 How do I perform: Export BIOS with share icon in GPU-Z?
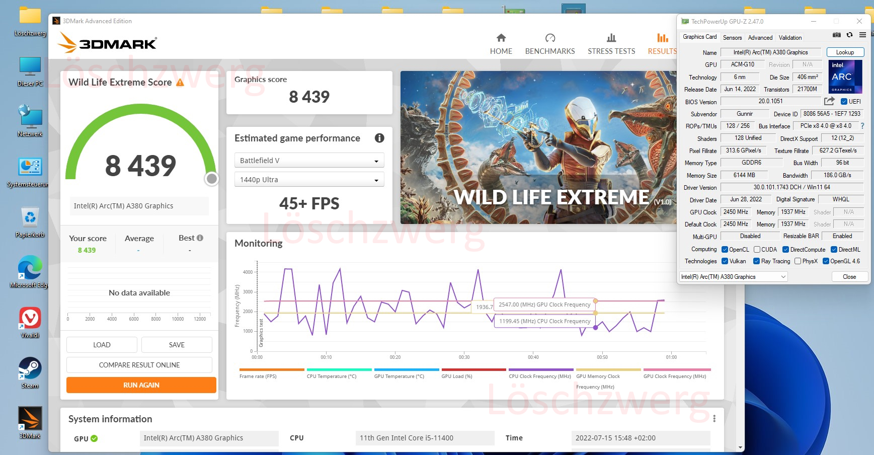pos(829,101)
